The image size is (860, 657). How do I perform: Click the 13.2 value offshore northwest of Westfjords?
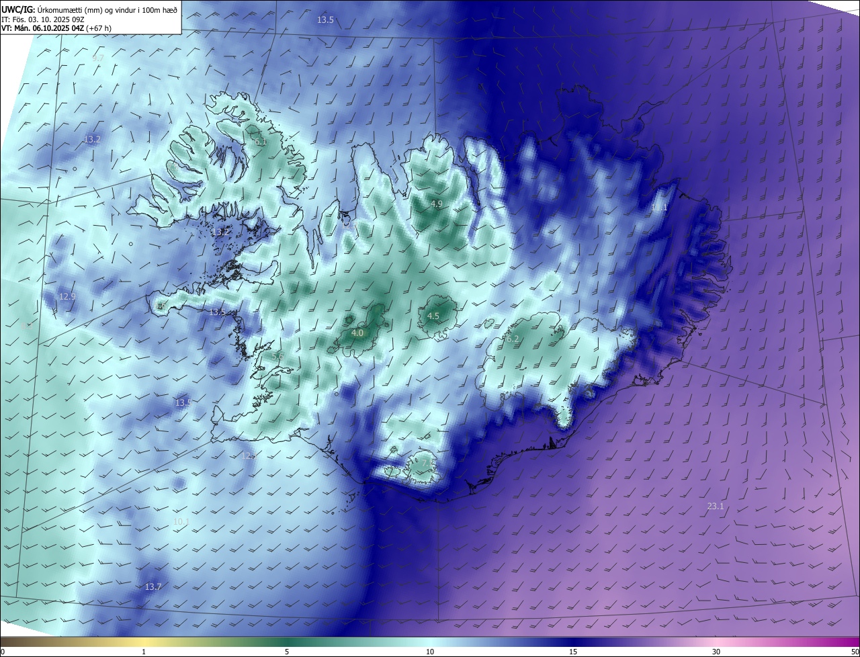[92, 140]
